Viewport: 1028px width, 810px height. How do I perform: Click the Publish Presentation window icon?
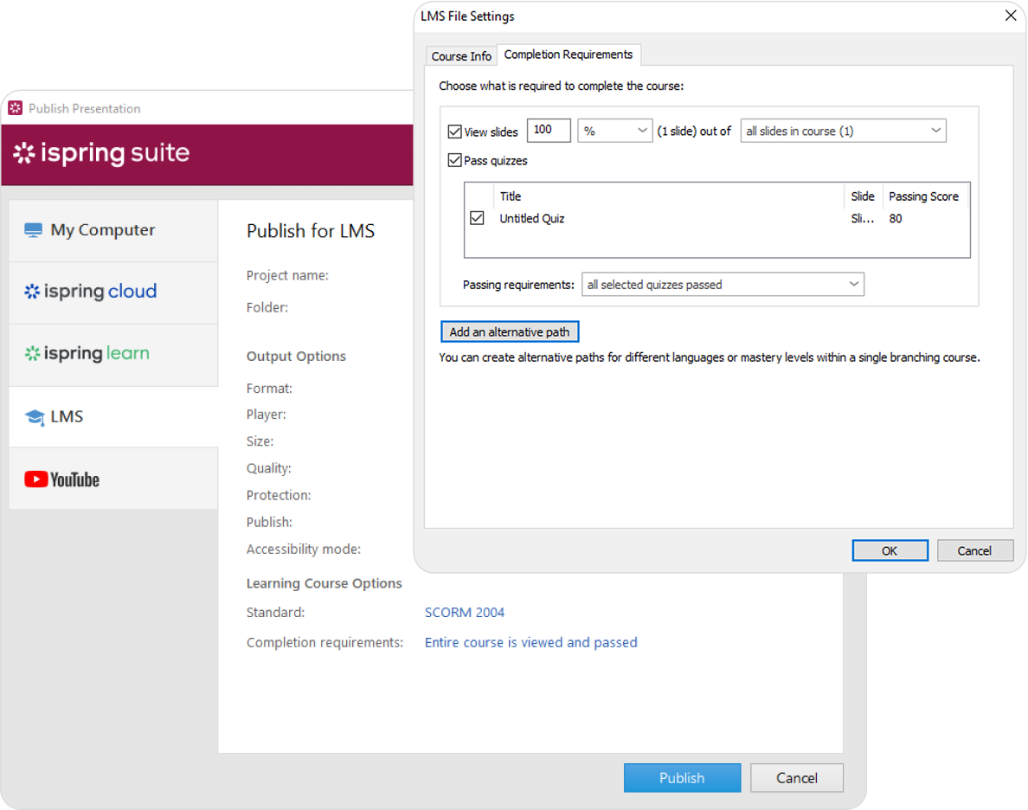tap(16, 108)
